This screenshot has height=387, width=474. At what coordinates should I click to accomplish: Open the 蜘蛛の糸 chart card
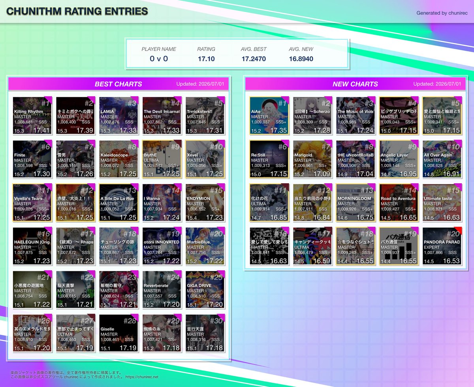(x=162, y=333)
